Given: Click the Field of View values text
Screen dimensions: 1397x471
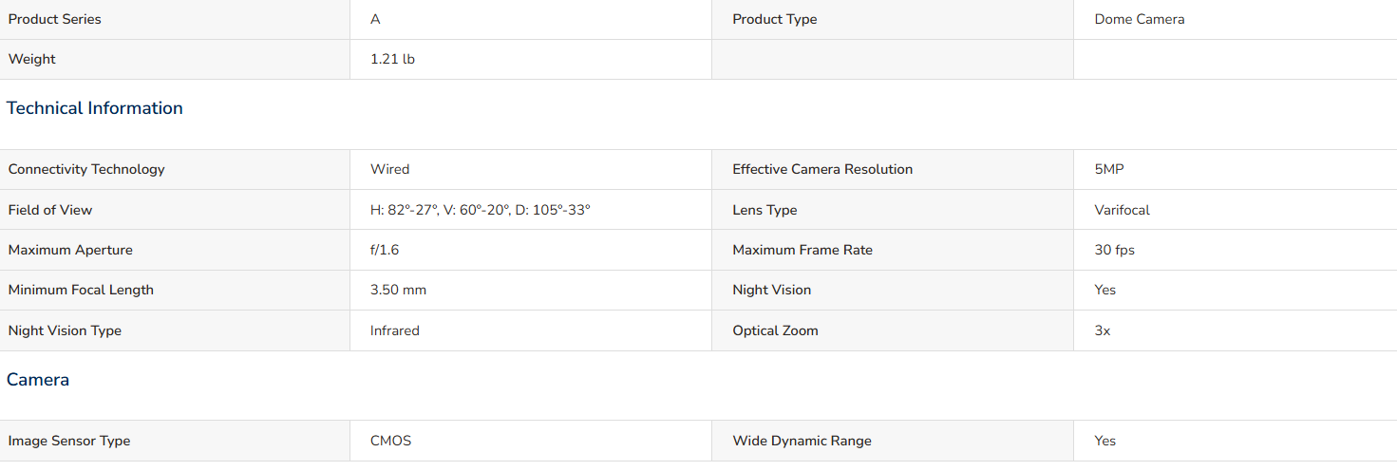Looking at the screenshot, I should (x=481, y=210).
